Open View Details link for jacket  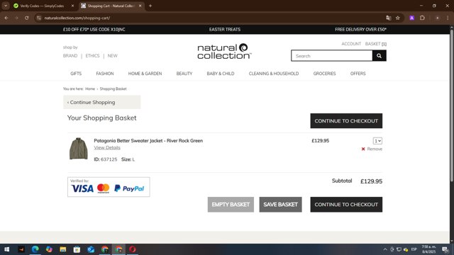pos(107,147)
